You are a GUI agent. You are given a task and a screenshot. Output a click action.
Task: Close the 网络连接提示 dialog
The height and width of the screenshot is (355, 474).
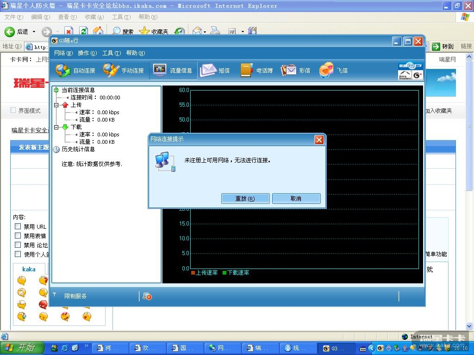[319, 140]
